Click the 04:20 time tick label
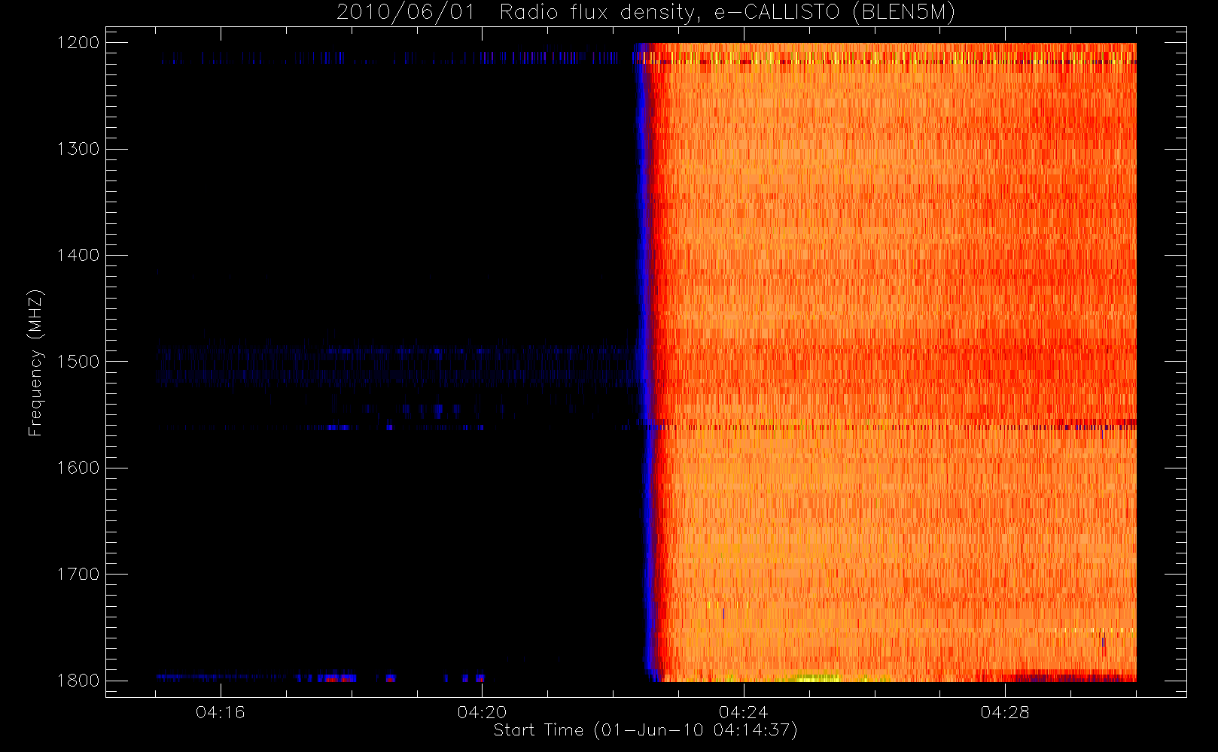The width and height of the screenshot is (1218, 752). point(482,712)
